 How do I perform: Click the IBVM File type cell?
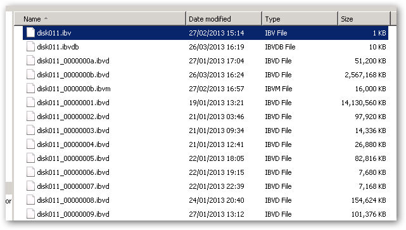[x=279, y=89]
